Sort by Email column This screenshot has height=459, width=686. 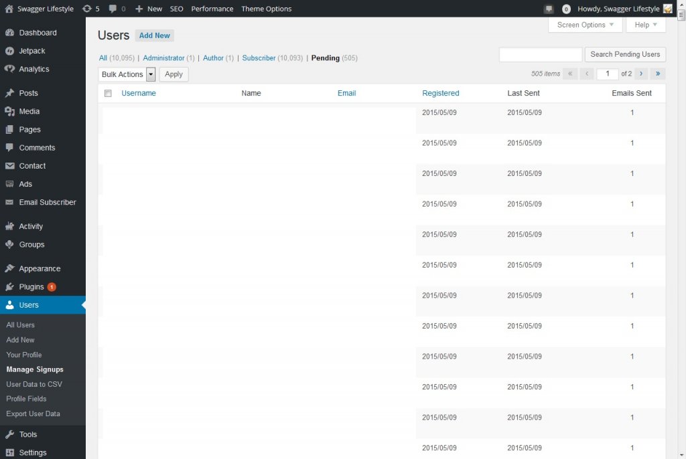(346, 93)
